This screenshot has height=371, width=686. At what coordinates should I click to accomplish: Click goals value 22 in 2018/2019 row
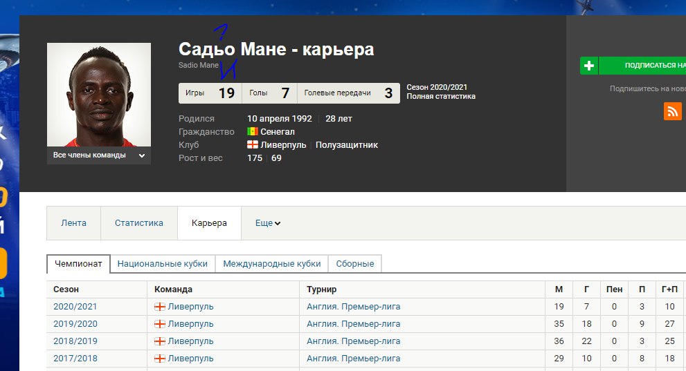tap(587, 341)
